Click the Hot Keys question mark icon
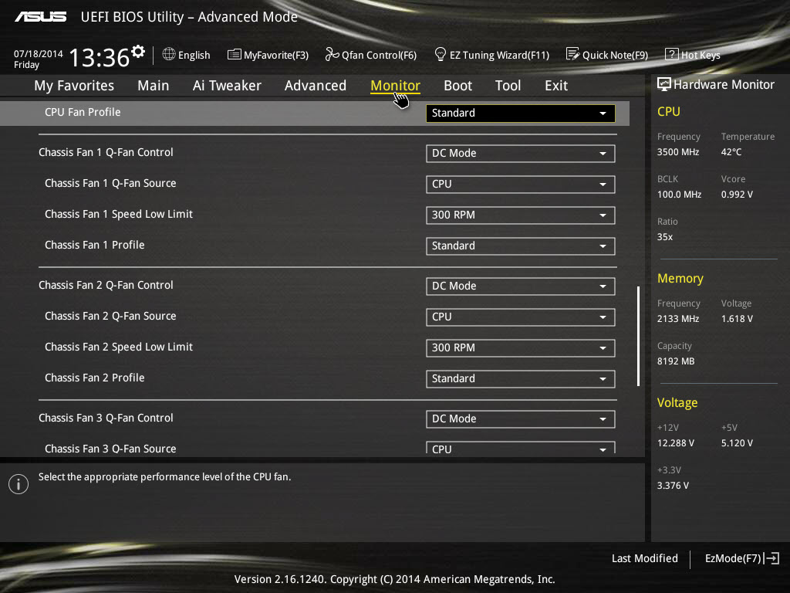 pyautogui.click(x=672, y=54)
